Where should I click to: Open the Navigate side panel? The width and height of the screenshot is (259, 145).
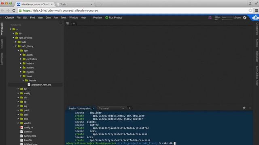pyautogui.click(x=2, y=43)
